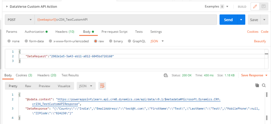Click the pencil edit icon near BUILD
Image resolution: width=271 pixels, height=124 pixels.
255,7
